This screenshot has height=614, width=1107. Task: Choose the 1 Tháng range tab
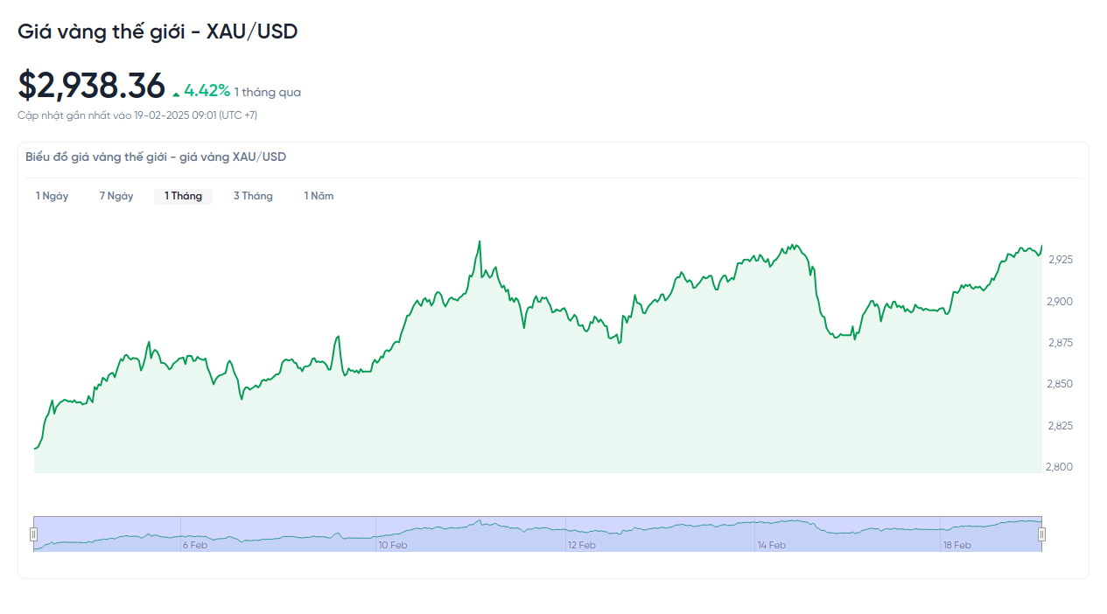tap(183, 196)
